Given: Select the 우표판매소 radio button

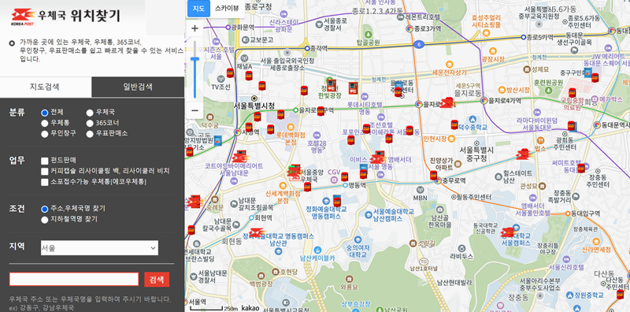Looking at the screenshot, I should click(90, 134).
